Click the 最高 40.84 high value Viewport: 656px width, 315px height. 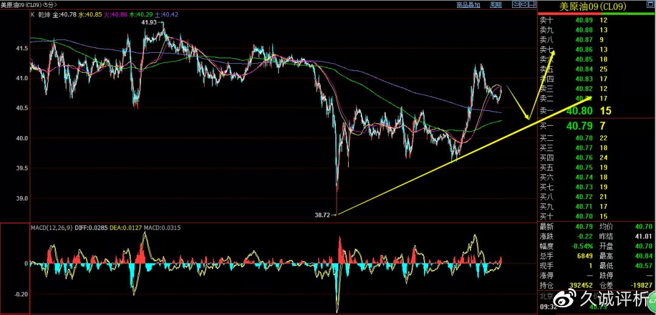click(x=643, y=256)
